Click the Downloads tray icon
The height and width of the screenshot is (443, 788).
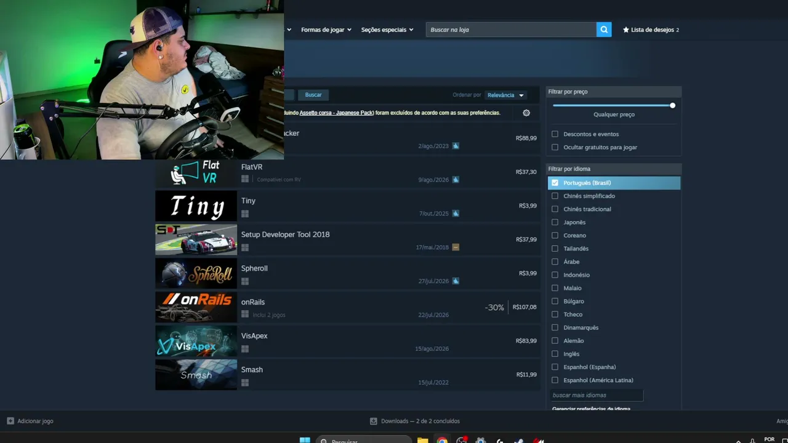(x=374, y=421)
